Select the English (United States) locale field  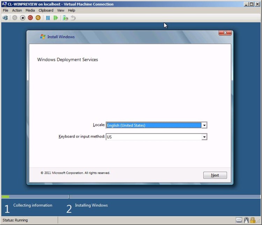tap(154, 125)
